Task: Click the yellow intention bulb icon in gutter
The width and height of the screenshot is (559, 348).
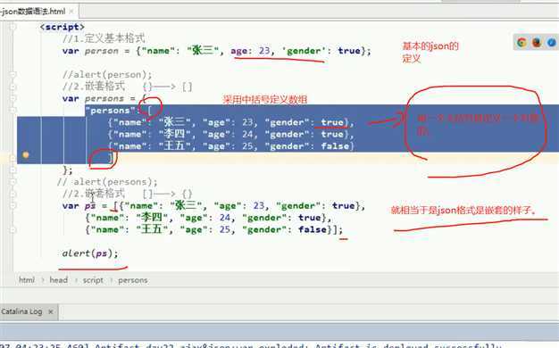Action: tap(26, 154)
